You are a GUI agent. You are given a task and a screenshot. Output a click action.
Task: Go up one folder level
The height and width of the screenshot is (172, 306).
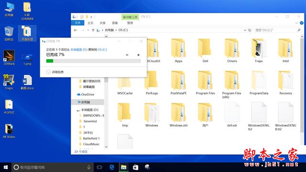click(93, 30)
